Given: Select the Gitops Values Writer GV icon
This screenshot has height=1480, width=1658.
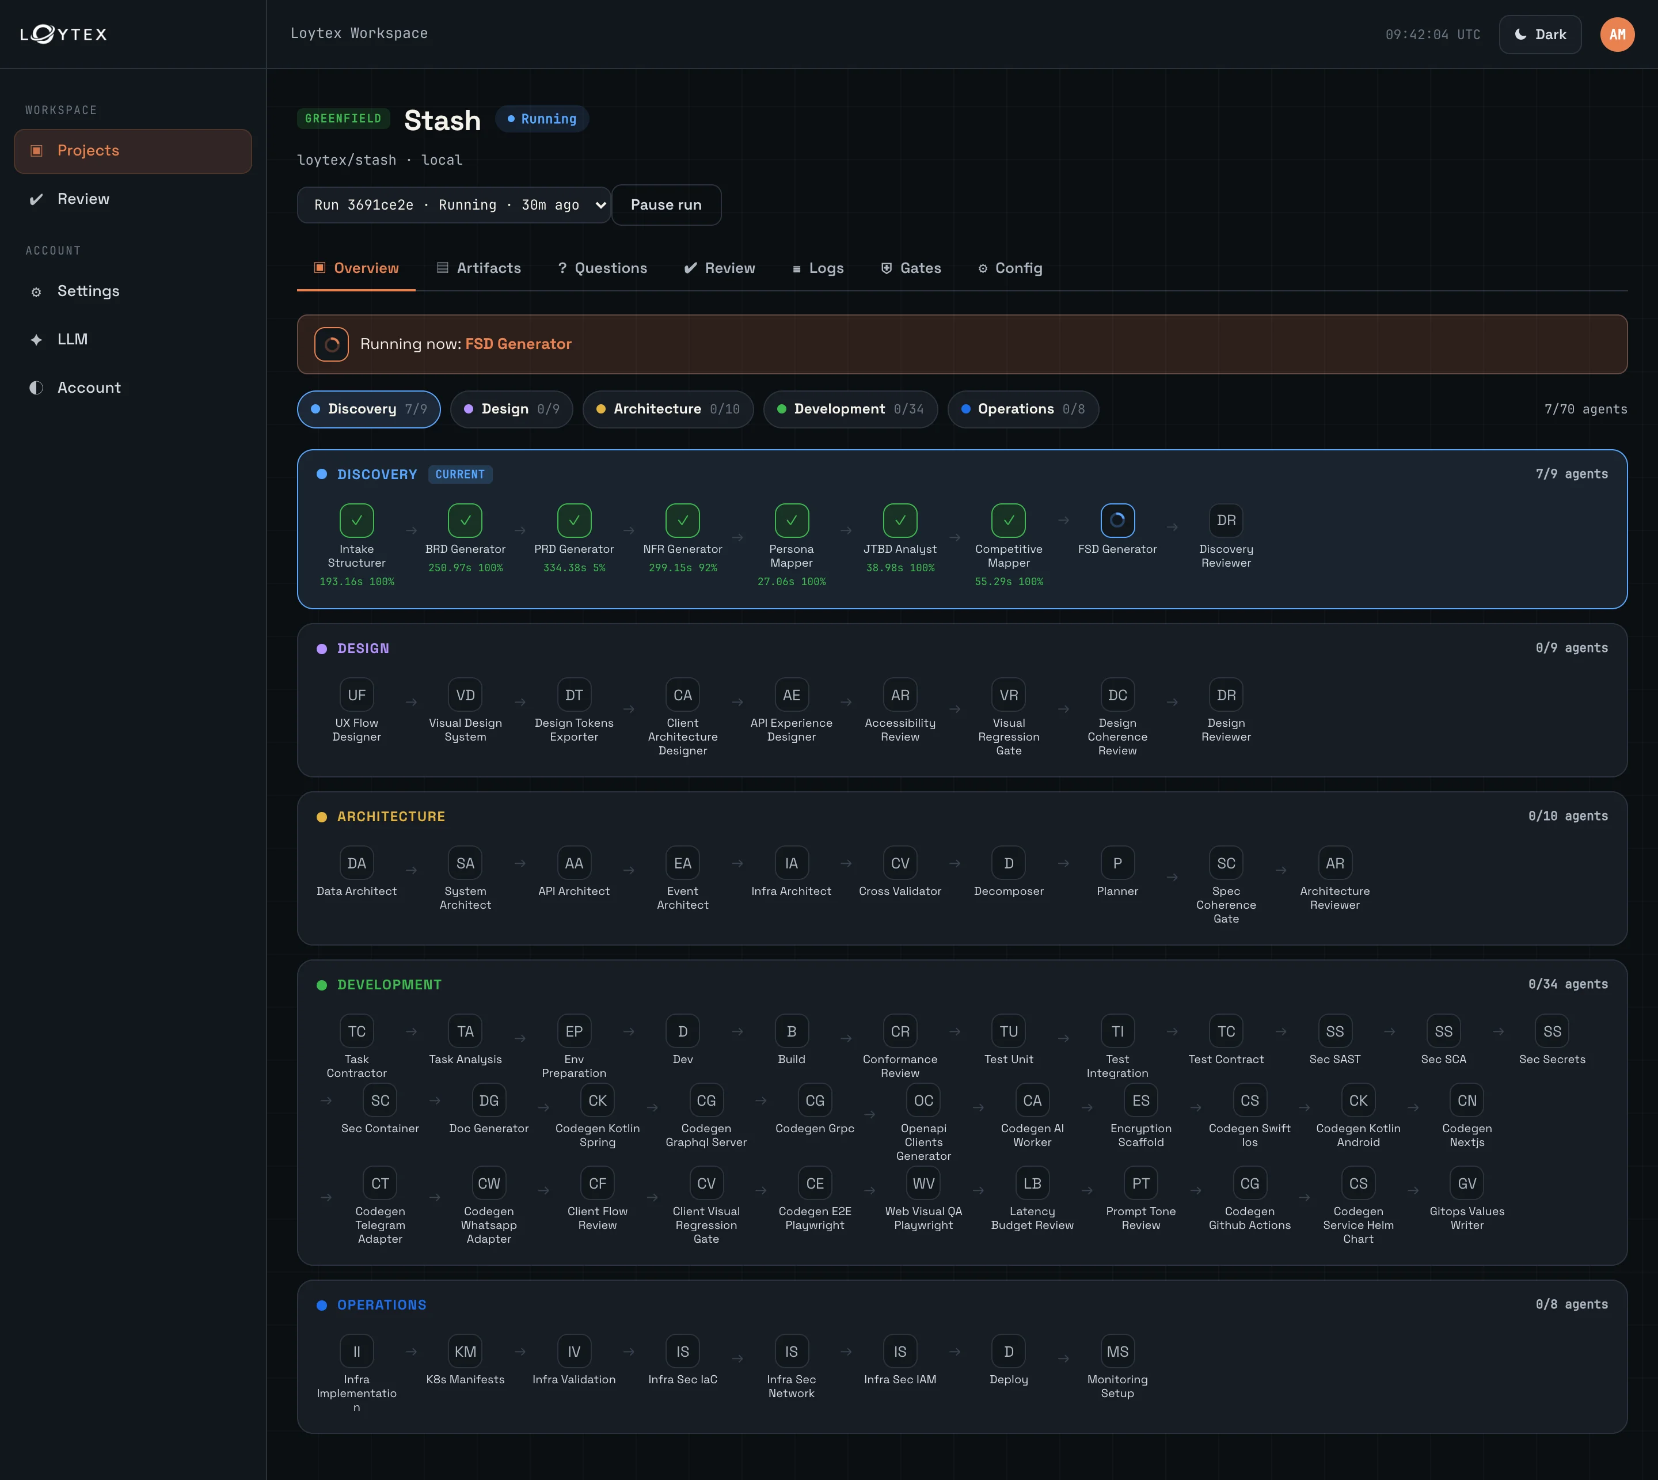Looking at the screenshot, I should click(1467, 1183).
